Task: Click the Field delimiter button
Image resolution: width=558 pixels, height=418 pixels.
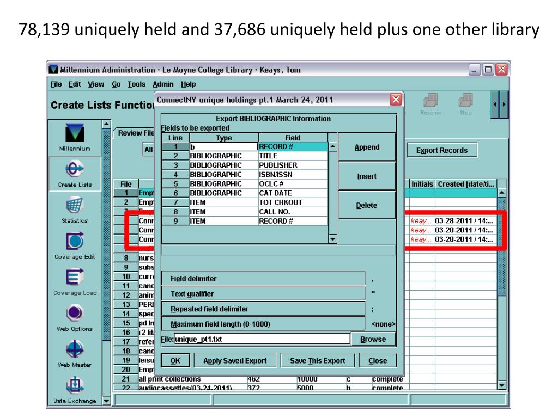Action: point(263,279)
